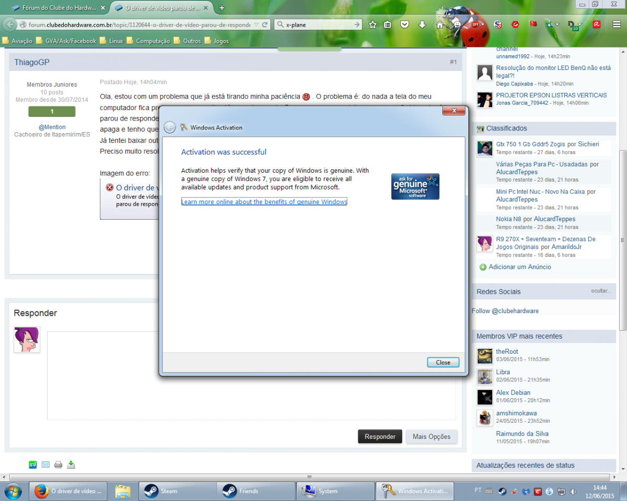The height and width of the screenshot is (501, 627).
Task: Open Windows Explorer from the taskbar
Action: [122, 491]
